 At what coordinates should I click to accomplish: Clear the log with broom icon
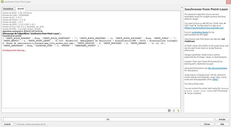pos(178,111)
